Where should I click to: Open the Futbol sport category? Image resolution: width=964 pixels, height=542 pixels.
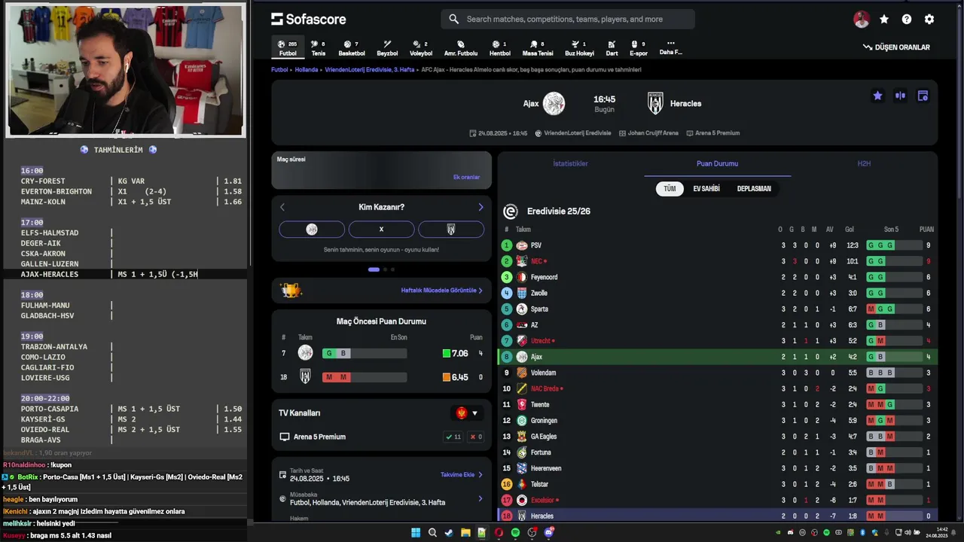click(x=288, y=48)
